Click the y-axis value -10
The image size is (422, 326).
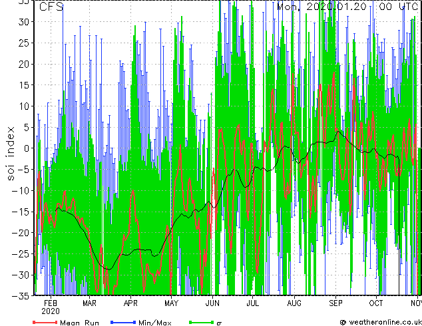20,190
